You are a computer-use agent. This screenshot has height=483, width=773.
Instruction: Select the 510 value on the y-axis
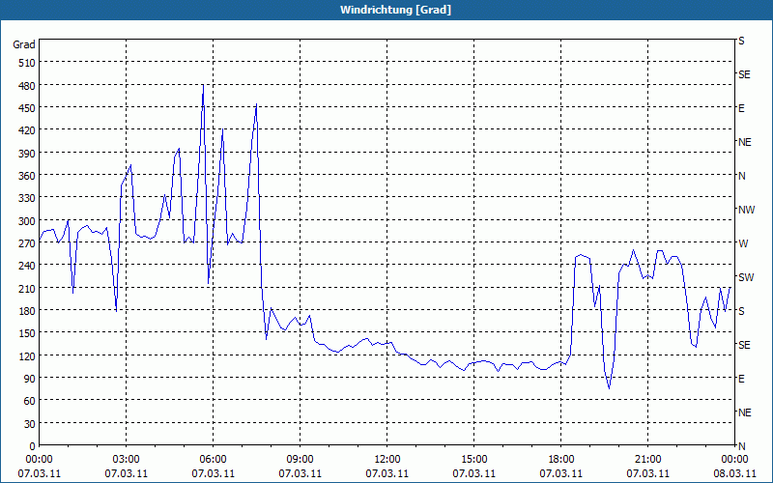click(x=27, y=63)
